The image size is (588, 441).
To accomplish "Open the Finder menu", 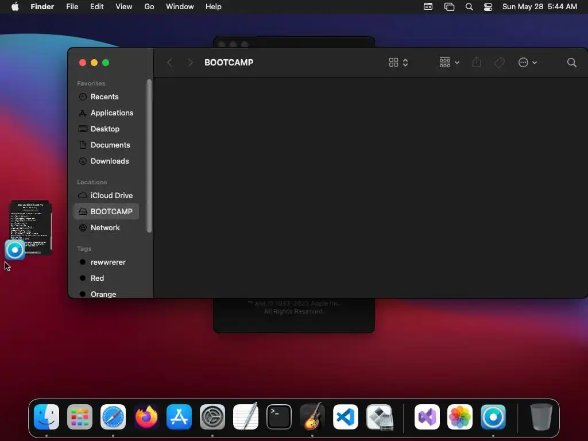I will (42, 7).
